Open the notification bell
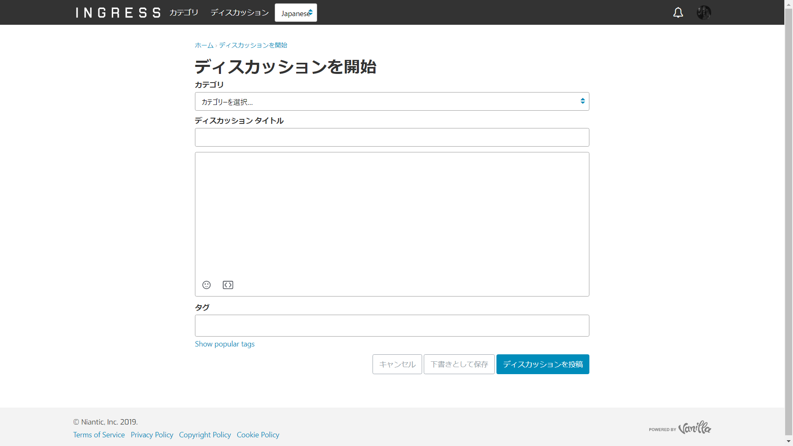This screenshot has width=793, height=446. pyautogui.click(x=678, y=12)
